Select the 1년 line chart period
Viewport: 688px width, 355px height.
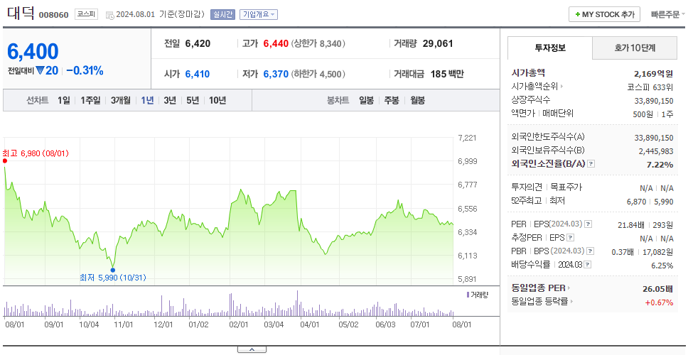coord(147,100)
